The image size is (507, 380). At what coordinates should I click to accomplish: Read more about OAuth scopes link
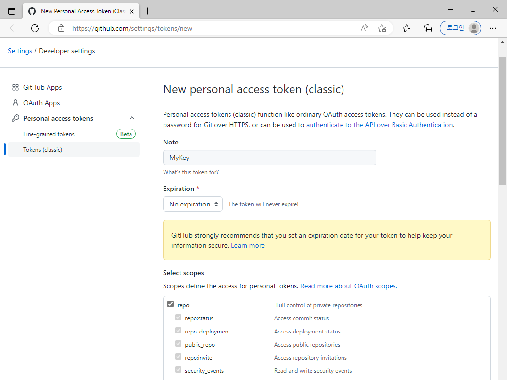[348, 286]
